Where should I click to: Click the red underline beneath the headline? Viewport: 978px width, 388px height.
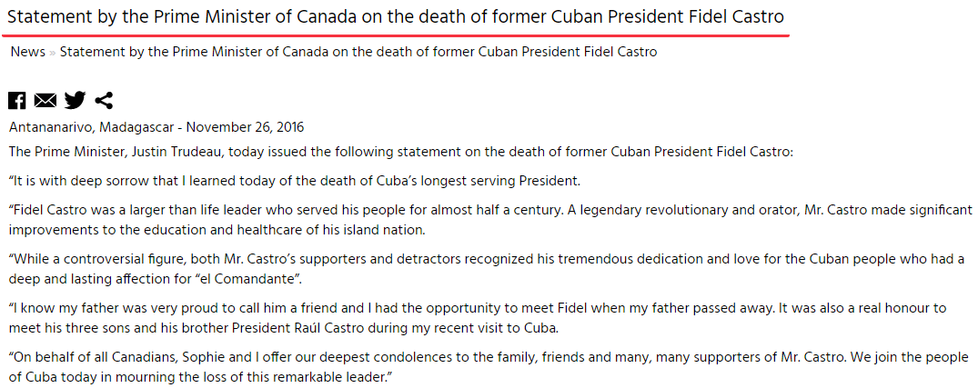[x=395, y=35]
